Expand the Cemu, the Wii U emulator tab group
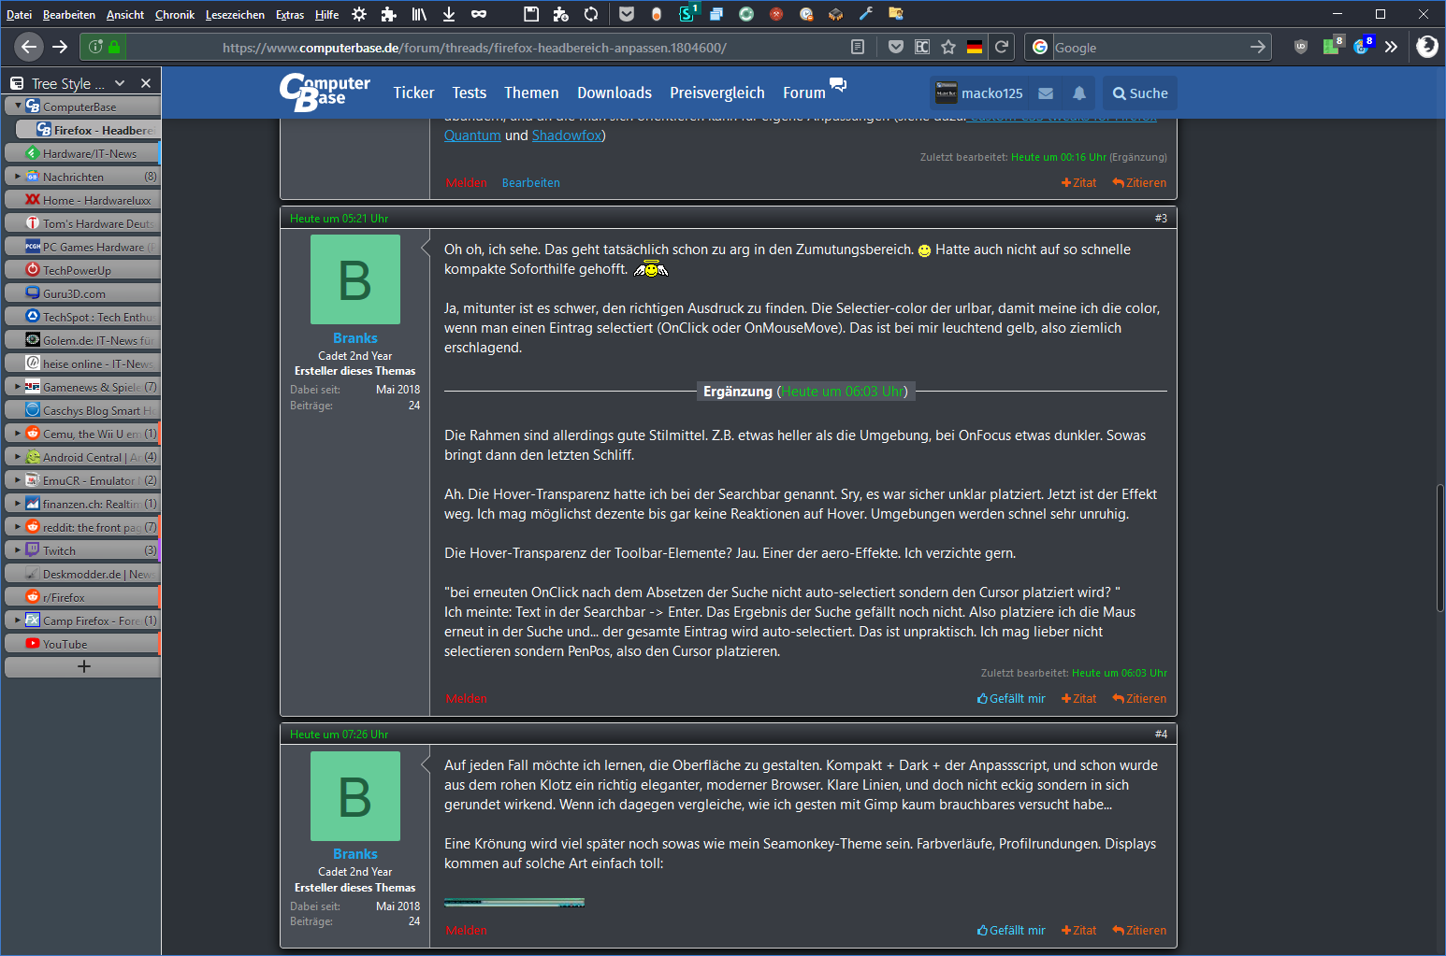 18,433
